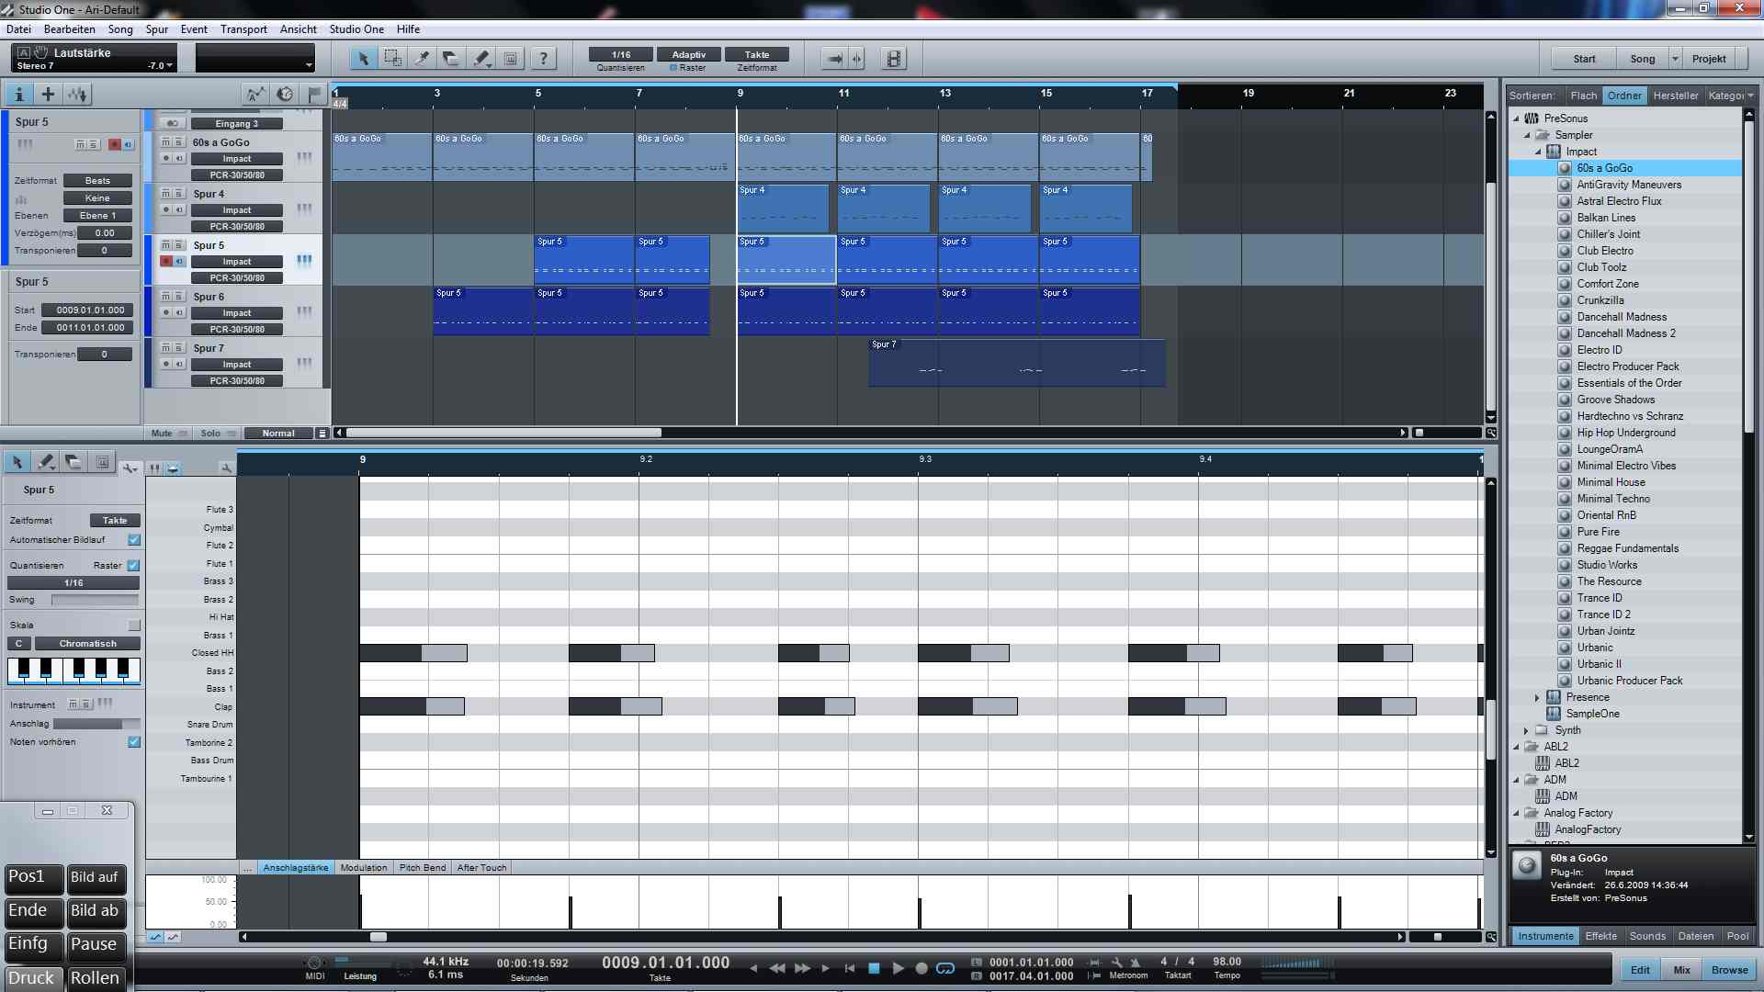1764x992 pixels.
Task: Select the split tool in the main toolbar
Action: click(x=422, y=59)
